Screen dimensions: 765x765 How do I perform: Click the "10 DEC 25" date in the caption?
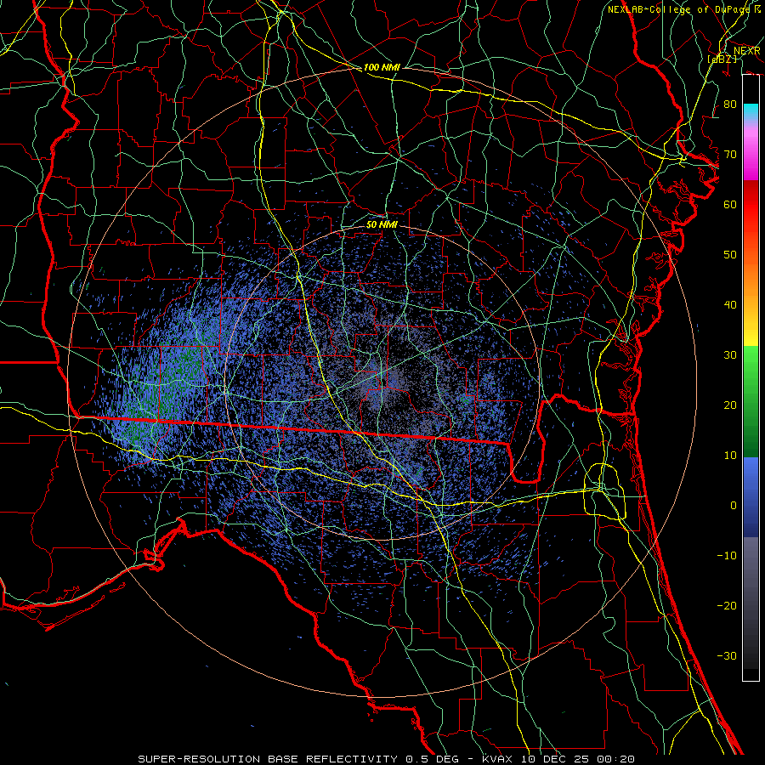point(556,759)
